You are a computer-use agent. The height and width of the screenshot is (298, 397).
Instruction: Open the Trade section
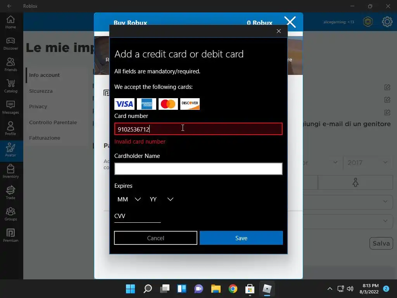[10, 192]
